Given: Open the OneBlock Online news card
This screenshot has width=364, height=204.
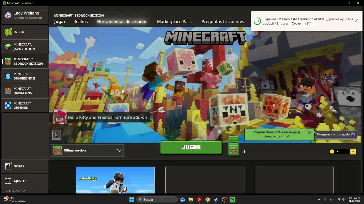Looking at the screenshot, I should click(115, 180).
